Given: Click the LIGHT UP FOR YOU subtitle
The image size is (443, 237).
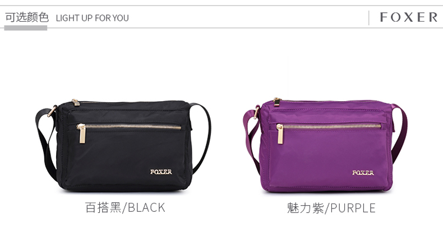Looking at the screenshot, I should (93, 18).
